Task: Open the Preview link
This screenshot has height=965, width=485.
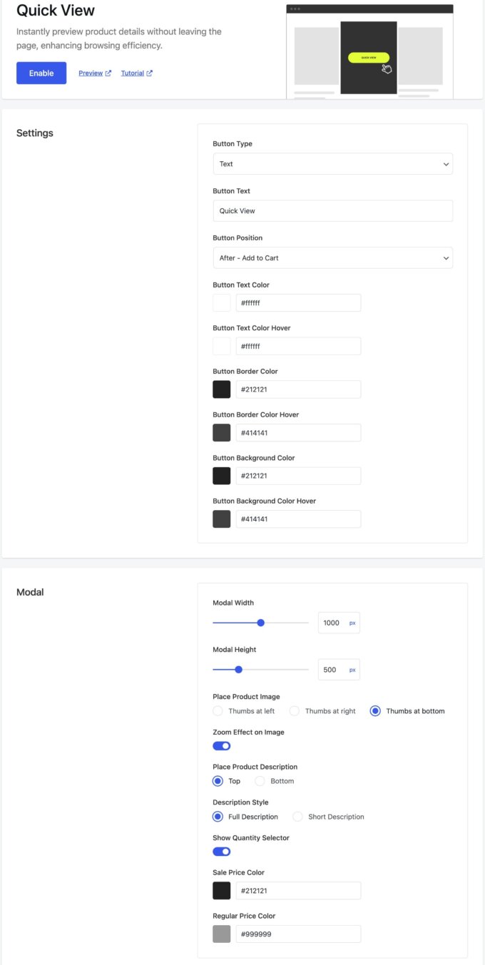Action: point(95,73)
